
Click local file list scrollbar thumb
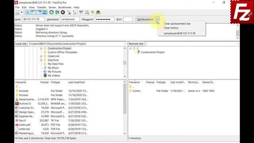coord(125,99)
